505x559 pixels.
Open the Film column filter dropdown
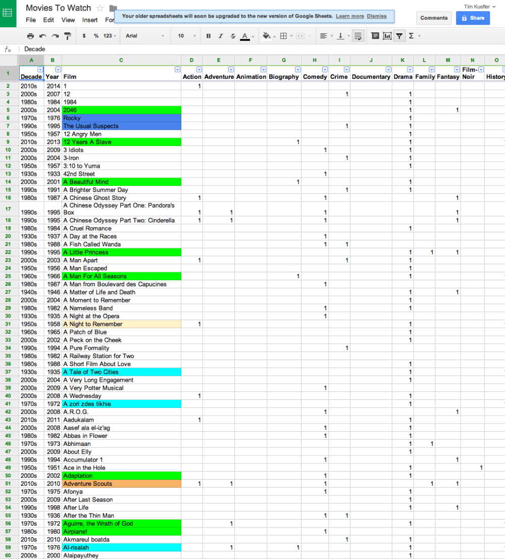[177, 69]
